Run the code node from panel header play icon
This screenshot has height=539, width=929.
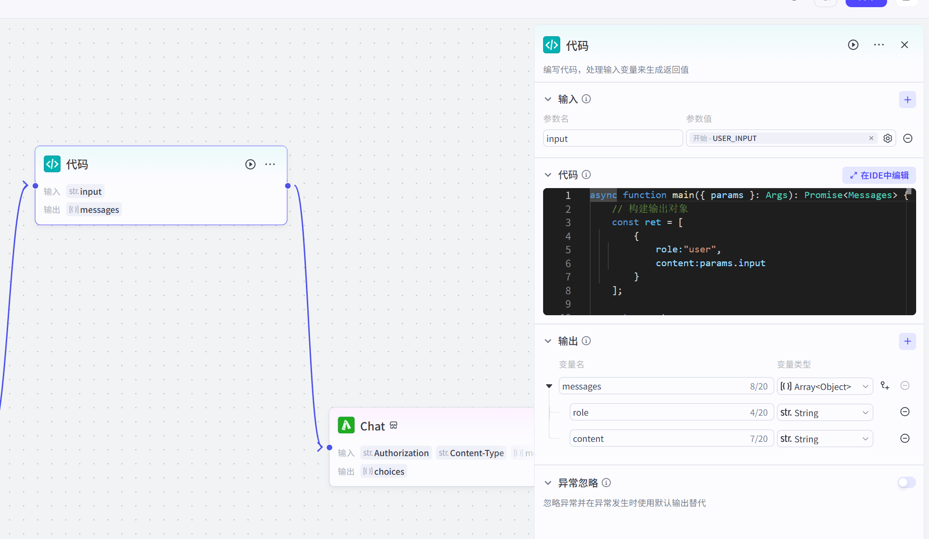click(x=853, y=45)
